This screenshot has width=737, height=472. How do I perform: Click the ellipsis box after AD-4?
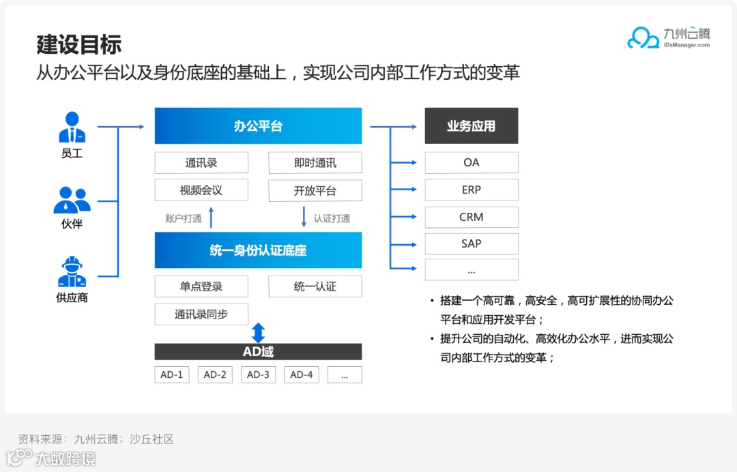(x=345, y=374)
